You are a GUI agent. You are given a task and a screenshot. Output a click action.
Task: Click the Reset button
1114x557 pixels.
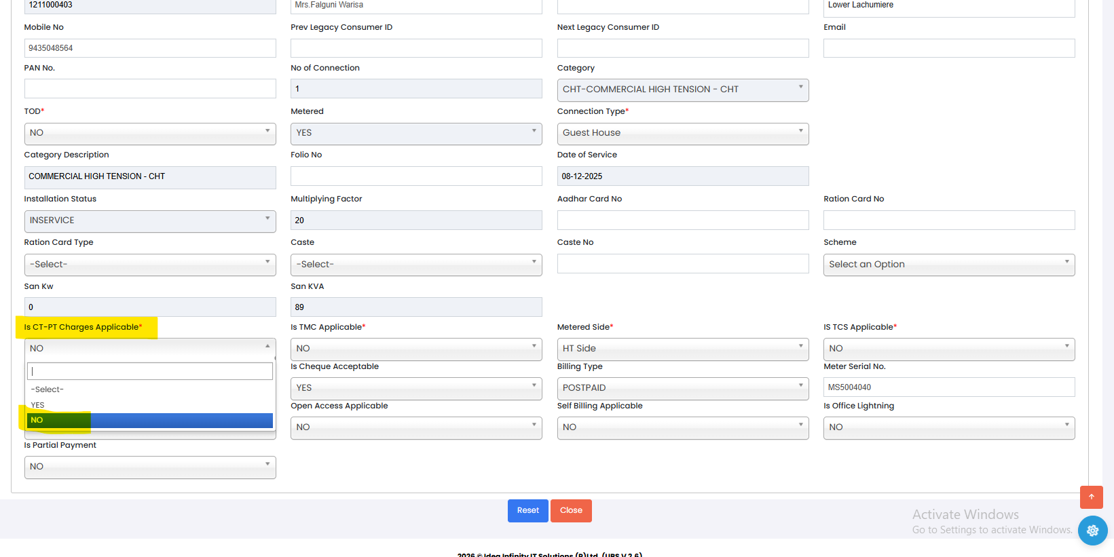527,511
